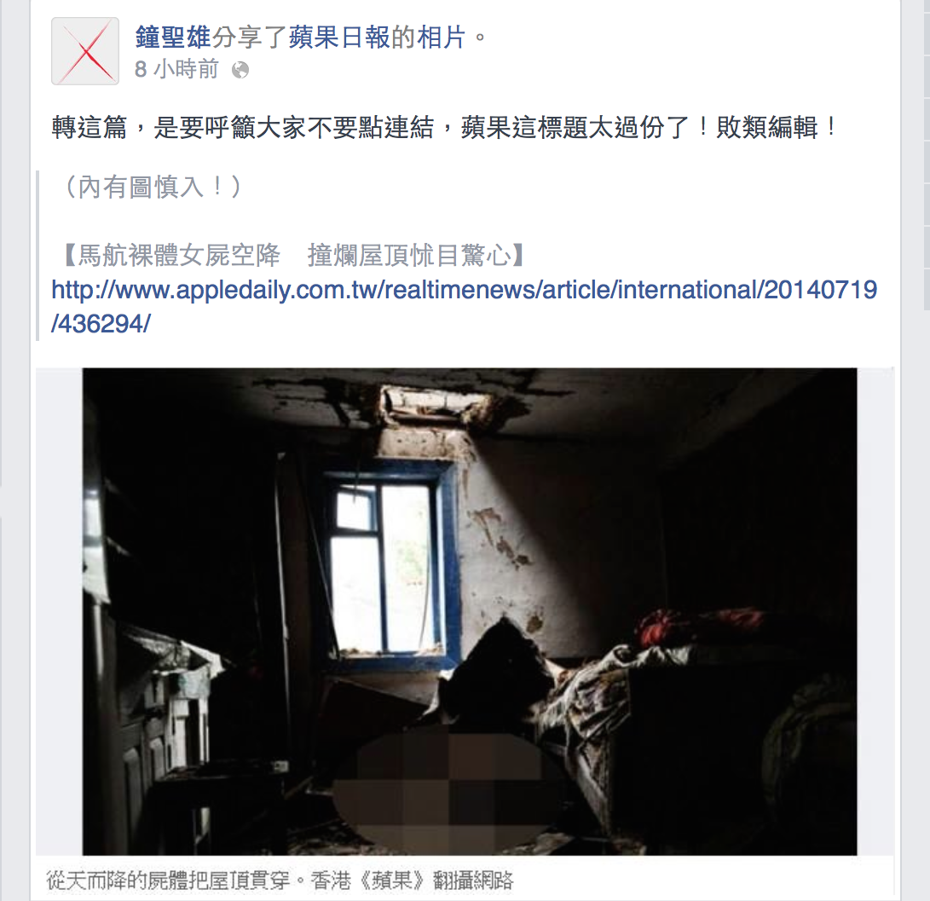Click the right-side page gutter strip

(x=915, y=450)
